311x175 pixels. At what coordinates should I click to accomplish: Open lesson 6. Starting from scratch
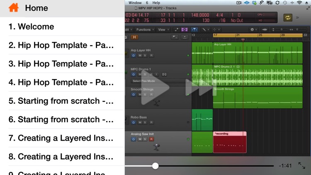62,119
